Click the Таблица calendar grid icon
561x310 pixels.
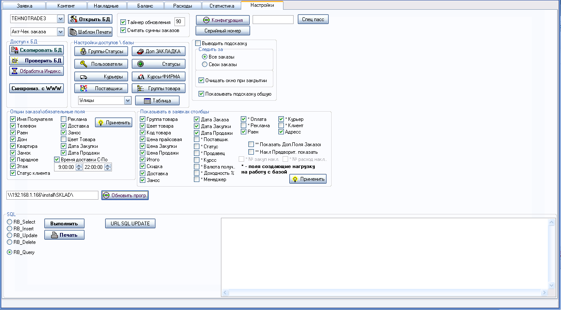[x=147, y=101]
